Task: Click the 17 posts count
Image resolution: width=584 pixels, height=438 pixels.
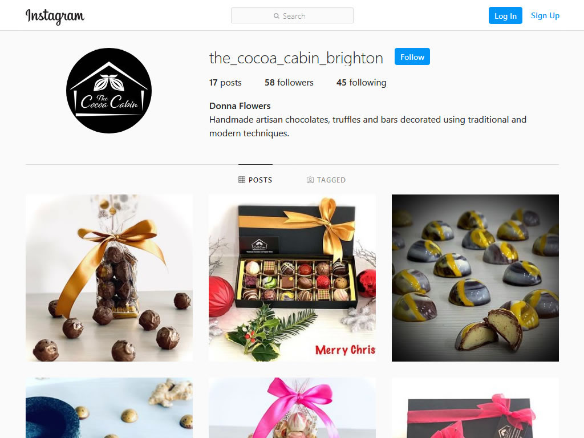Action: pos(225,82)
